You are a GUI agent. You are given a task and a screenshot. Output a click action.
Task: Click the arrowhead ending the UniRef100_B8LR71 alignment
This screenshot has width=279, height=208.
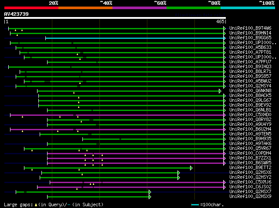[x=225, y=72]
